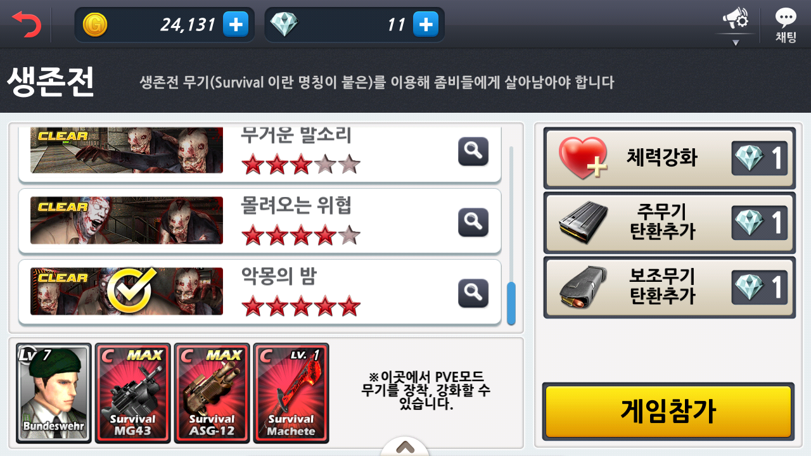Select the 무거운 발소리 stage row
The width and height of the screenshot is (811, 456).
[x=260, y=152]
